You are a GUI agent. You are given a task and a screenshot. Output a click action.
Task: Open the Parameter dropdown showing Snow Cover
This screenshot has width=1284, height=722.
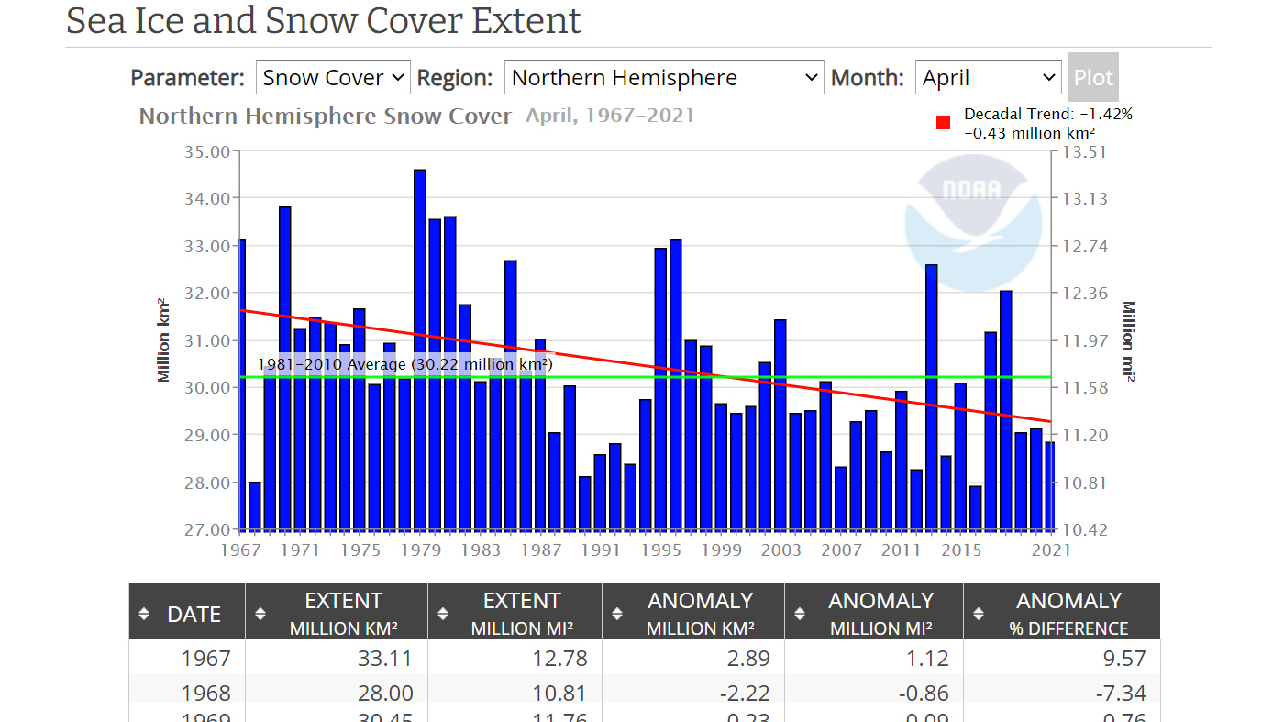click(x=333, y=78)
